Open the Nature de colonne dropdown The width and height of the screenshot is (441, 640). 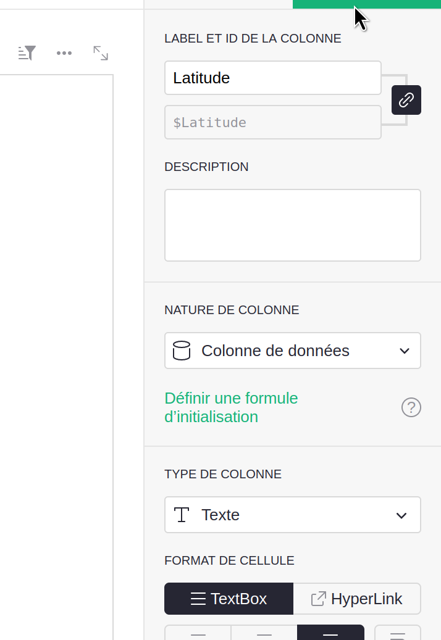292,351
